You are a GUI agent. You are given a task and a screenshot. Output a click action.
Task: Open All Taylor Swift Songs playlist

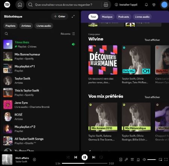point(39,141)
